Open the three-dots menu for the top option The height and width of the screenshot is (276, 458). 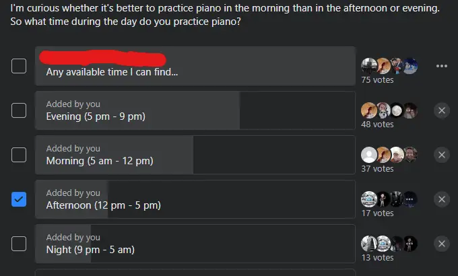(x=442, y=66)
